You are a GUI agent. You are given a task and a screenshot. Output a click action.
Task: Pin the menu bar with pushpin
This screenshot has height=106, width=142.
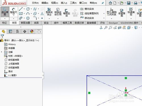[x=103, y=3]
